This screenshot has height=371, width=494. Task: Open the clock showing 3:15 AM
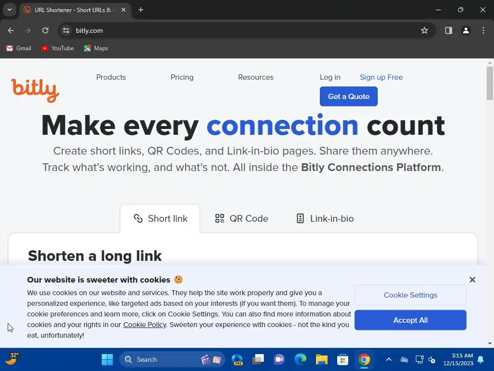[x=458, y=359]
